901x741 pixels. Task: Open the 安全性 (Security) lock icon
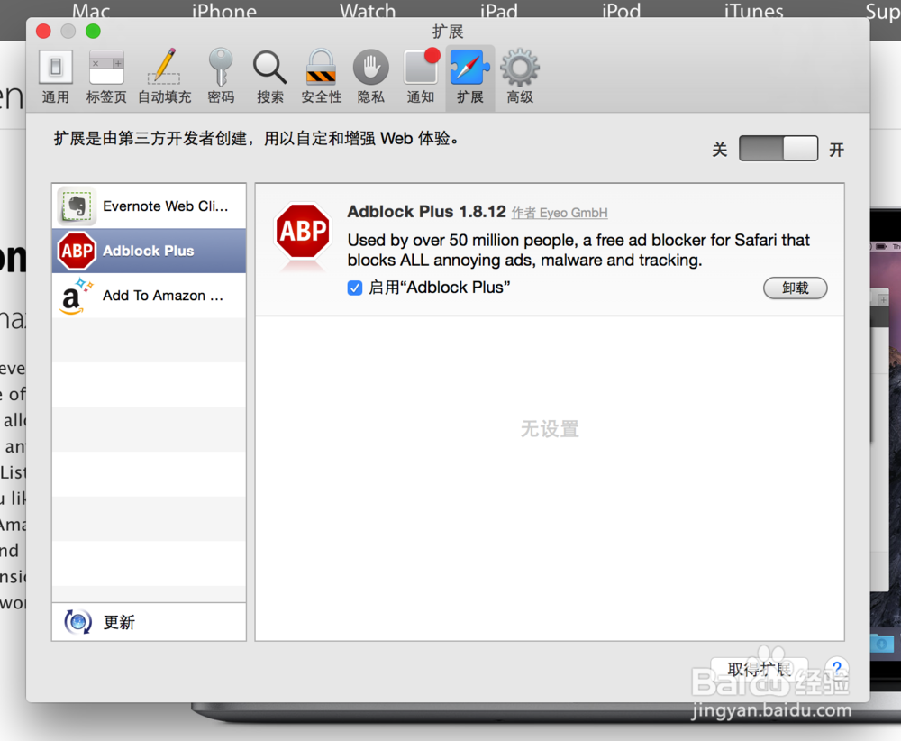pos(321,67)
